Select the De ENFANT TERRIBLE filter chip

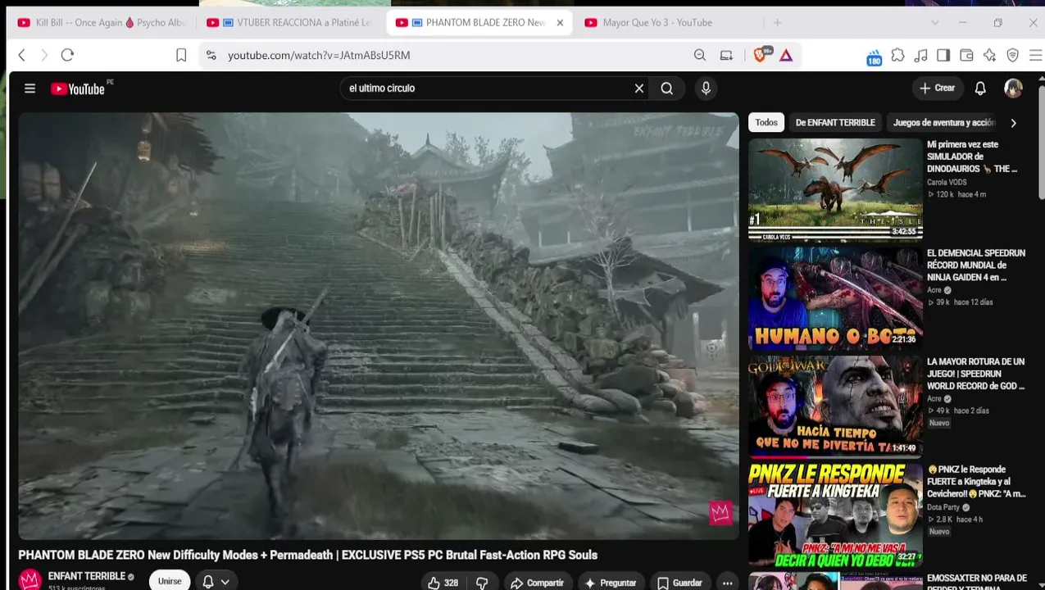coord(835,123)
